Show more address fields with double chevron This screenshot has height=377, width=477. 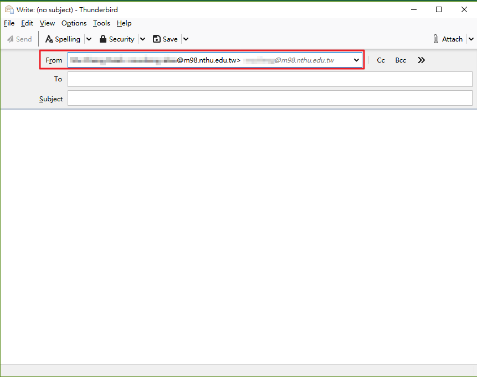(422, 60)
